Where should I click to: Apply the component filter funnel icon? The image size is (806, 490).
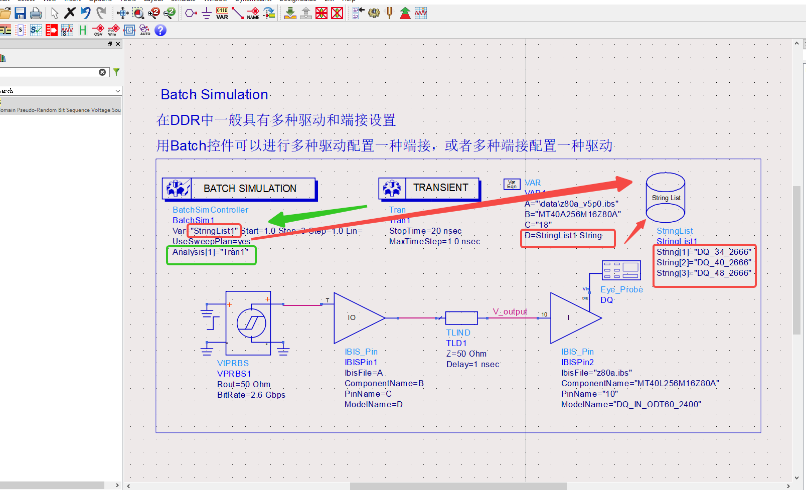[116, 72]
